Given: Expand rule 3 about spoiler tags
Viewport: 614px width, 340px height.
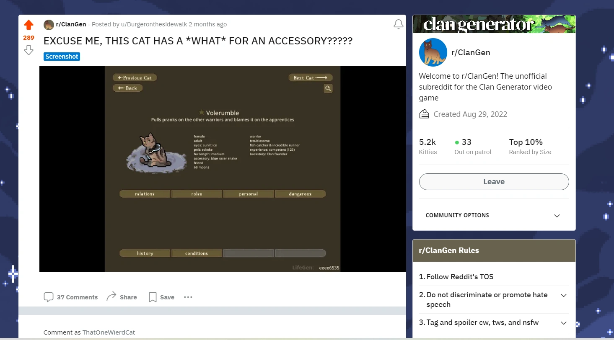Looking at the screenshot, I should (x=564, y=323).
